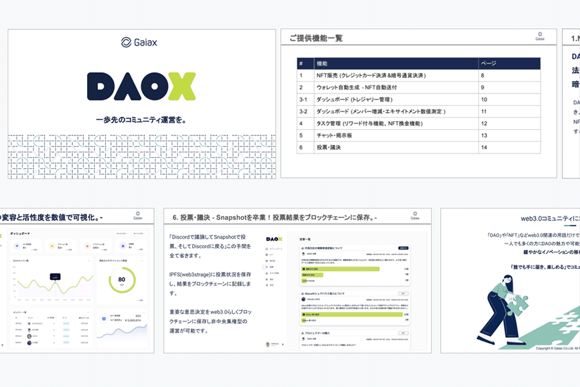Screen dimensions: 580x387
Task: Click the circular engagement gauge showing 80
Action: [122, 280]
